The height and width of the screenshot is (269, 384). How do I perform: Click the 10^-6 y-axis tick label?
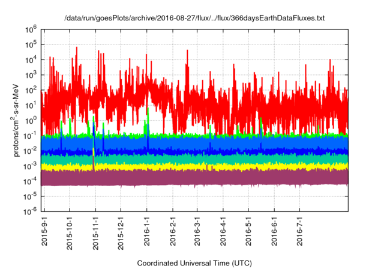[x=30, y=211]
